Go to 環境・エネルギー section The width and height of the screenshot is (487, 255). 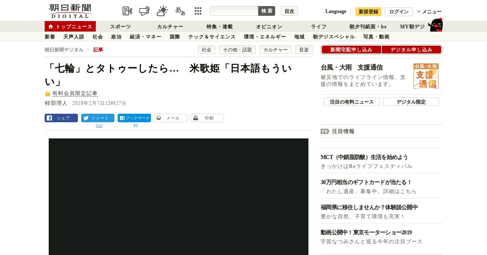pyautogui.click(x=265, y=37)
